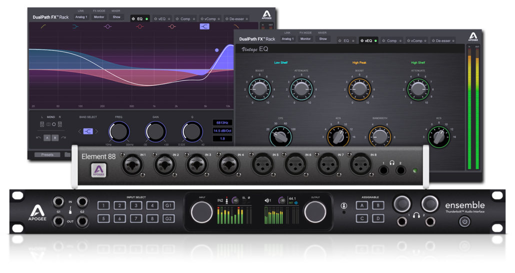Click the Low Shelf CPS selector knob
This screenshot has height=273, width=515.
(280, 137)
